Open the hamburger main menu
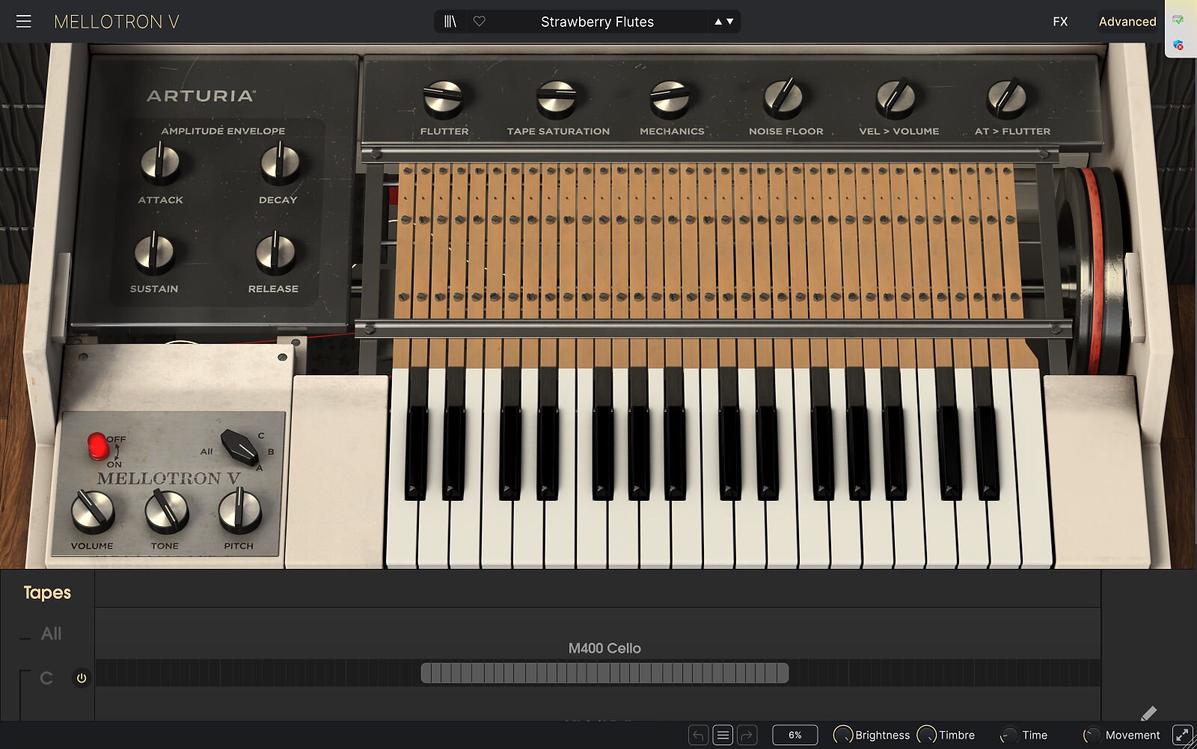 (24, 22)
